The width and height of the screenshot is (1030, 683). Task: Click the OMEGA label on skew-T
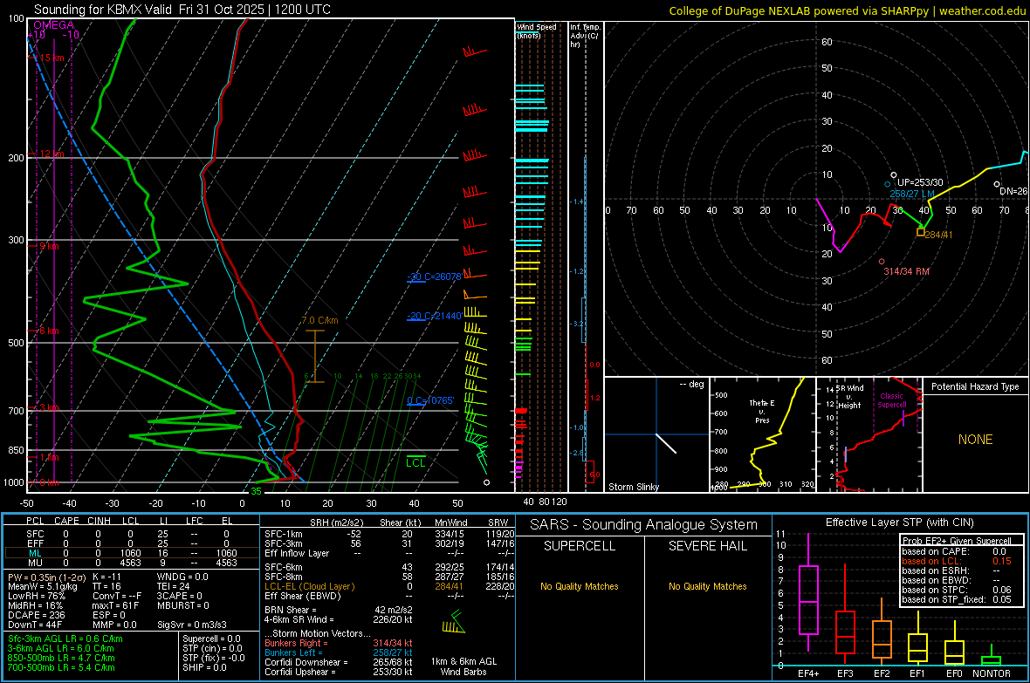54,25
